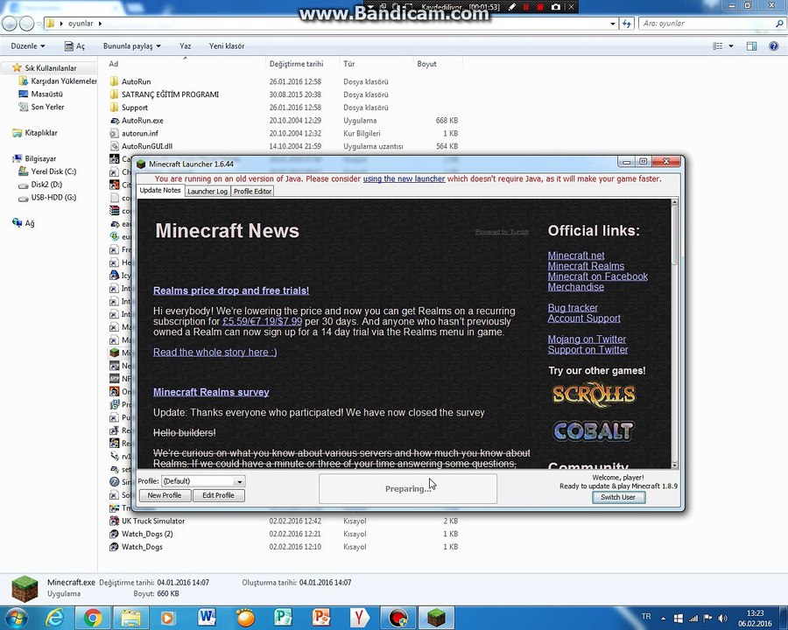
Task: Click the Bandicam screenshot camera icon
Action: 556,7
